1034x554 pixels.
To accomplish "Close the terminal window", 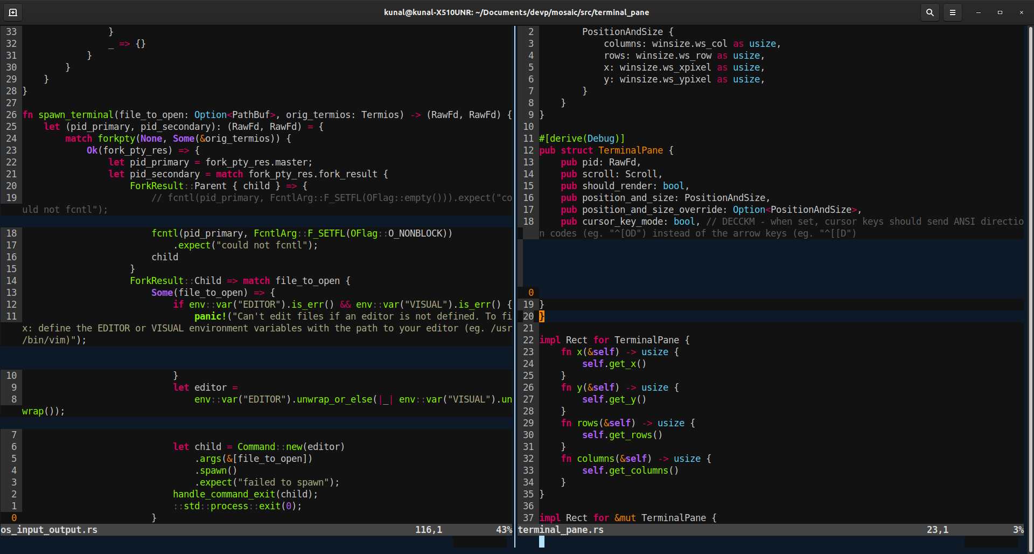I will (x=1022, y=12).
